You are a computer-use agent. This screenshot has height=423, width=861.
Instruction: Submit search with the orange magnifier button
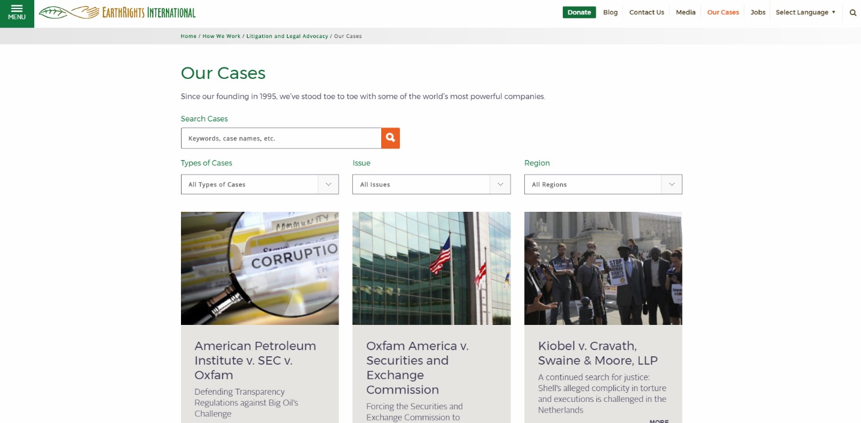tap(390, 138)
